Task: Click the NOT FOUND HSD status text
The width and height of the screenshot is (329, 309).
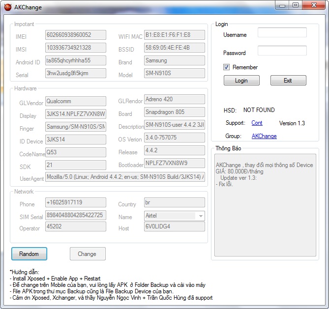Action: click(259, 110)
